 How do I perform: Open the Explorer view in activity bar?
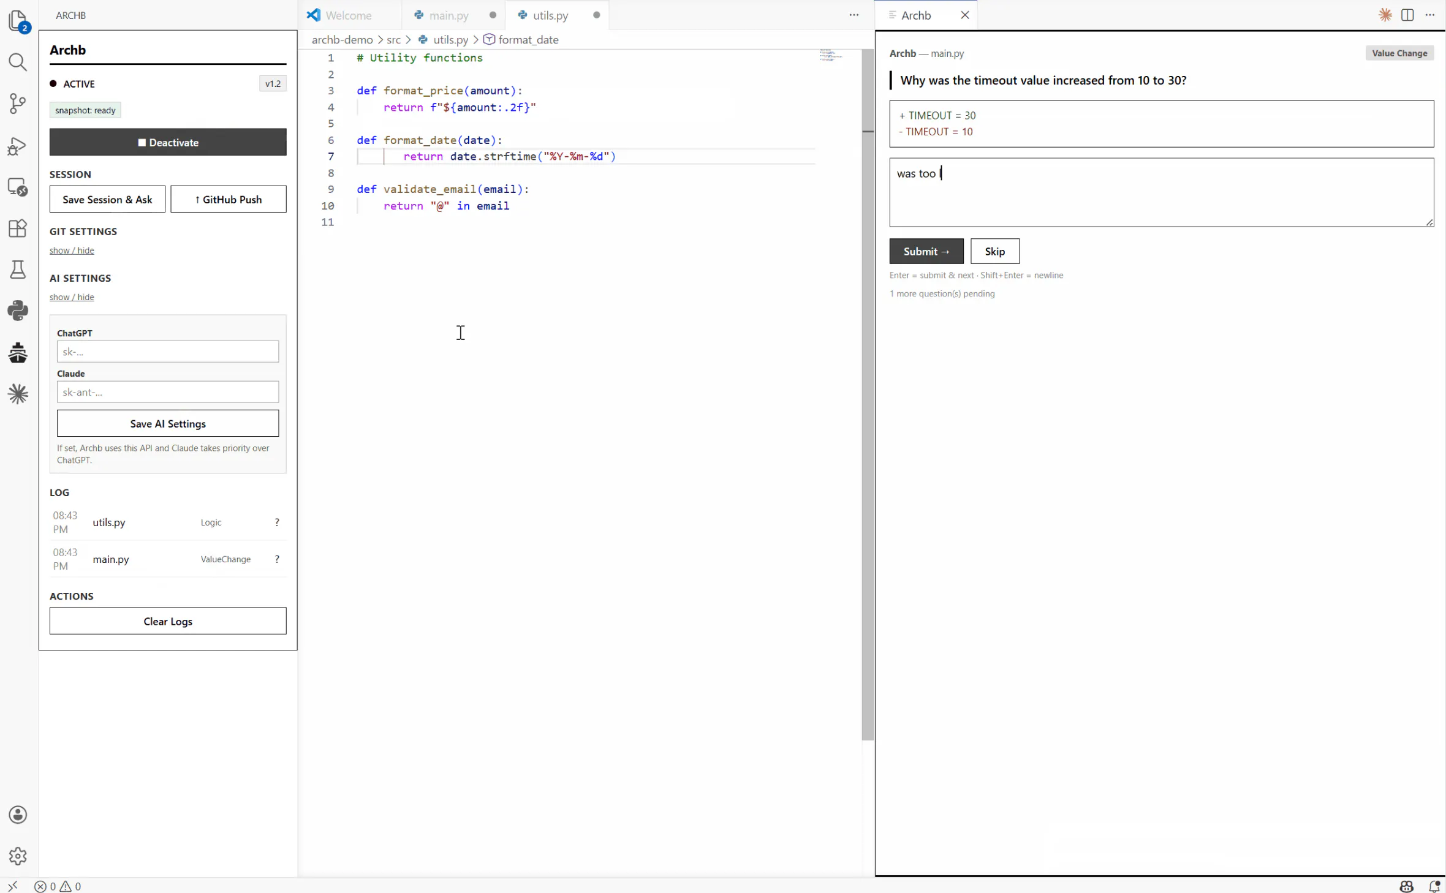pyautogui.click(x=18, y=21)
